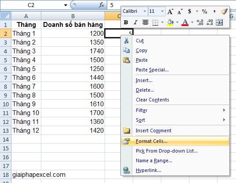This screenshot has height=183, width=236.
Task: Click the Shrink Font icon
Action: [180, 11]
